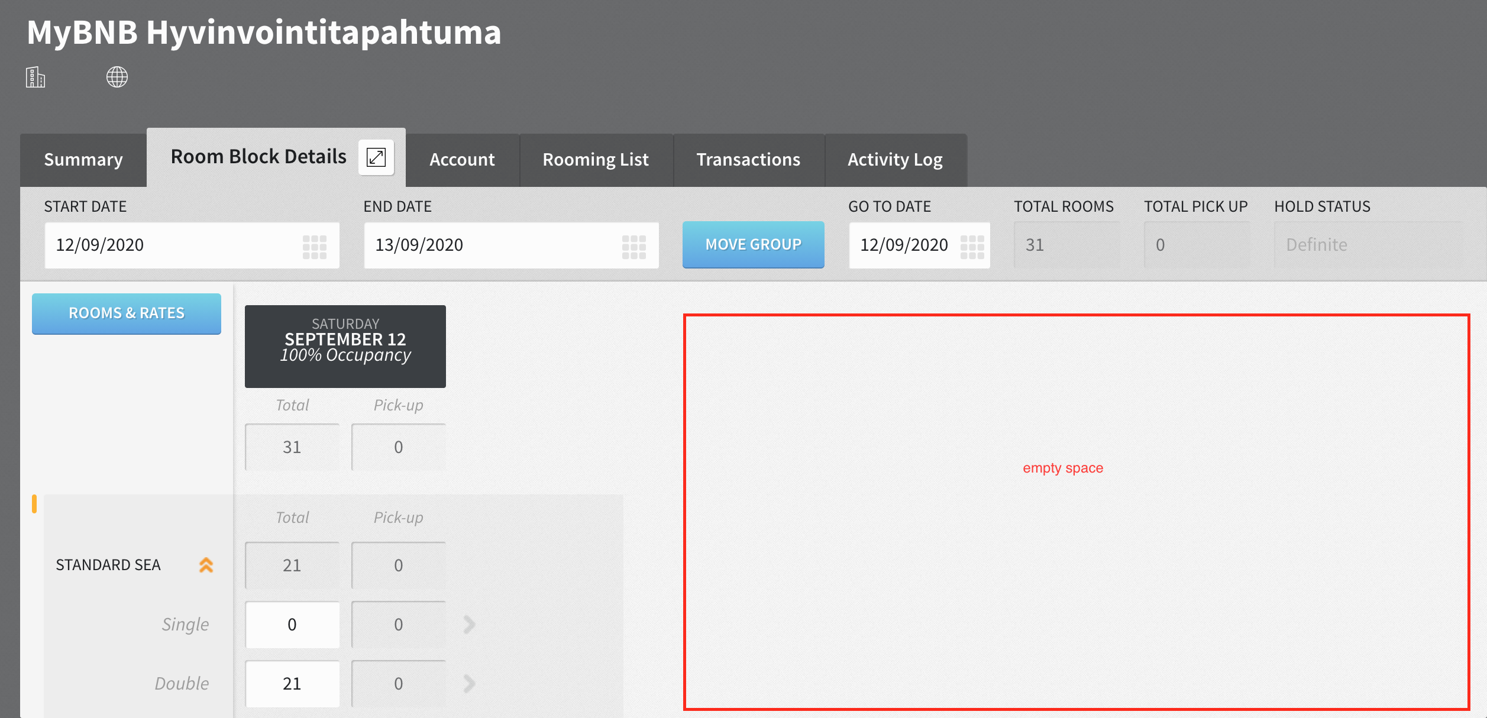Open the Account tab

(462, 160)
